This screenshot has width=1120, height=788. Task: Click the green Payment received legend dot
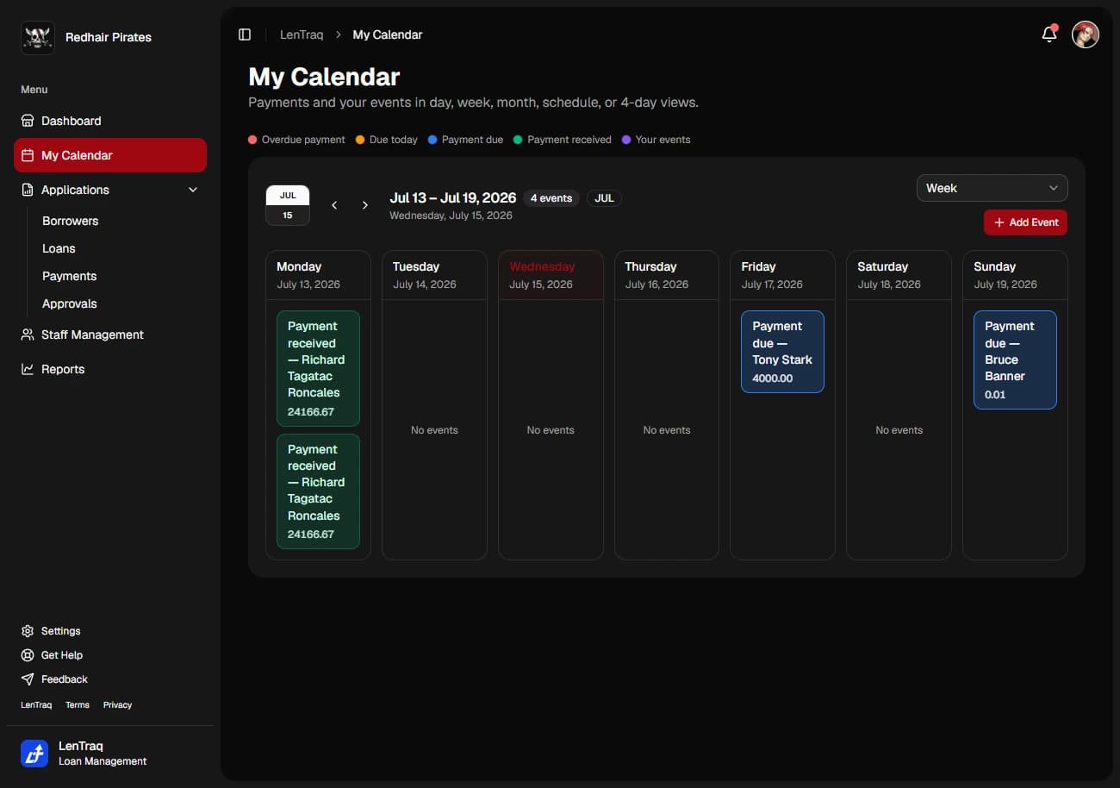[518, 140]
